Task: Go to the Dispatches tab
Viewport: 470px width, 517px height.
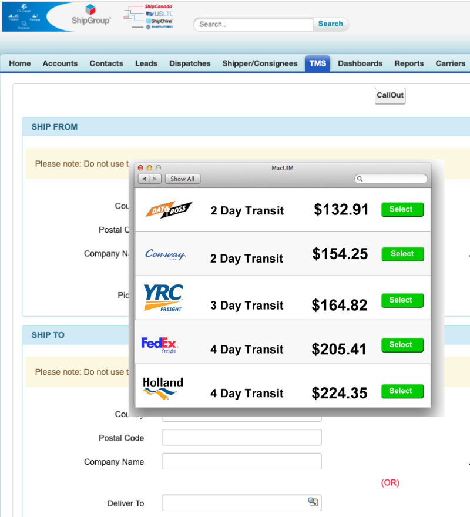Action: pyautogui.click(x=190, y=63)
